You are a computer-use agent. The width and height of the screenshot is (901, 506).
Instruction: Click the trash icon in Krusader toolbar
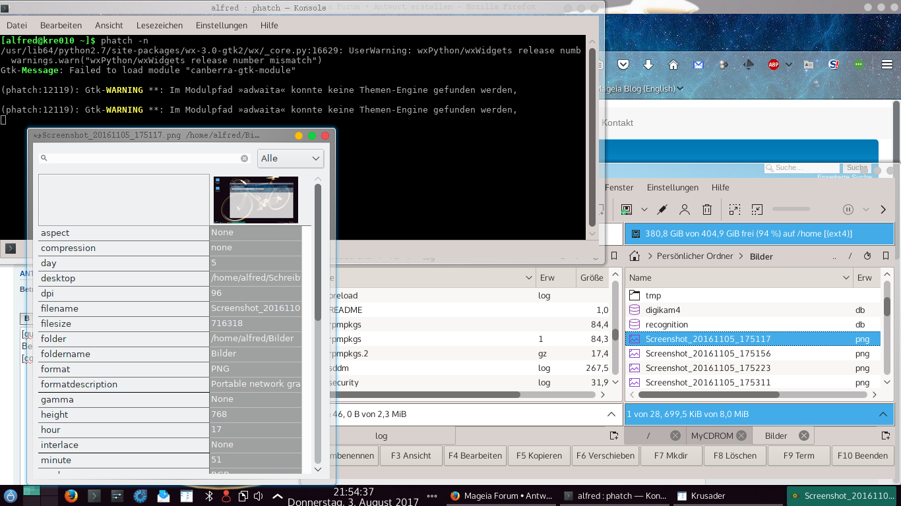(x=707, y=210)
